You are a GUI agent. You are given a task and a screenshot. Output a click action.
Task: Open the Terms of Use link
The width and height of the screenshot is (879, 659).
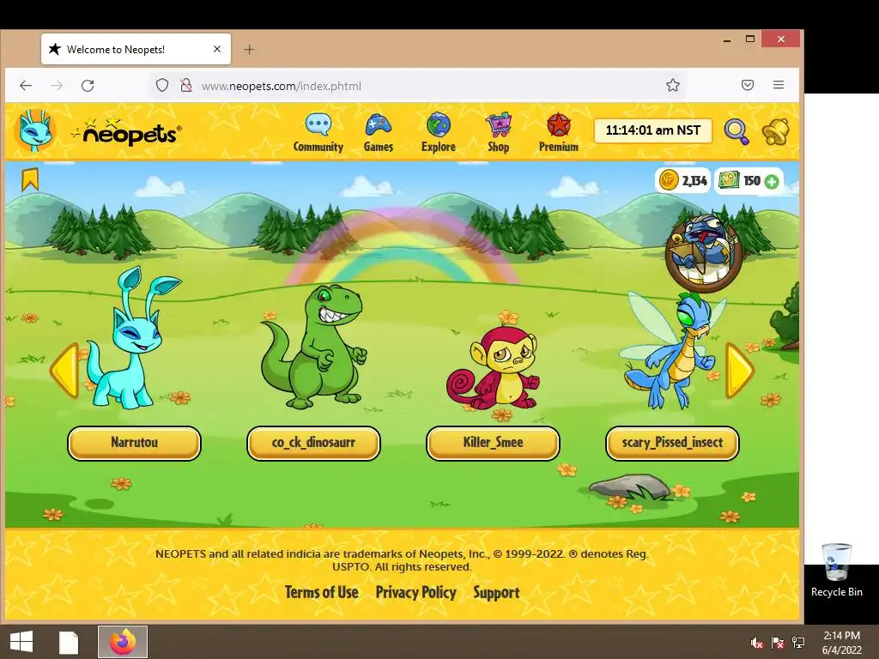(x=321, y=592)
